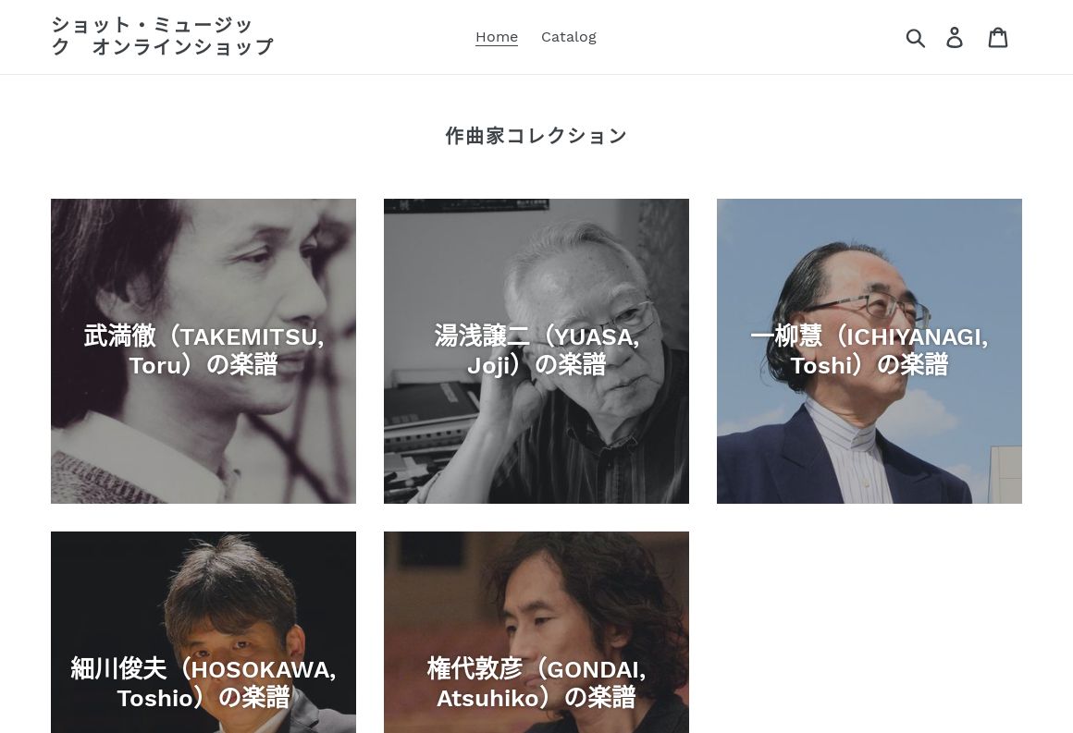1073x733 pixels.
Task: Open the shopping cart bag icon
Action: tap(998, 38)
